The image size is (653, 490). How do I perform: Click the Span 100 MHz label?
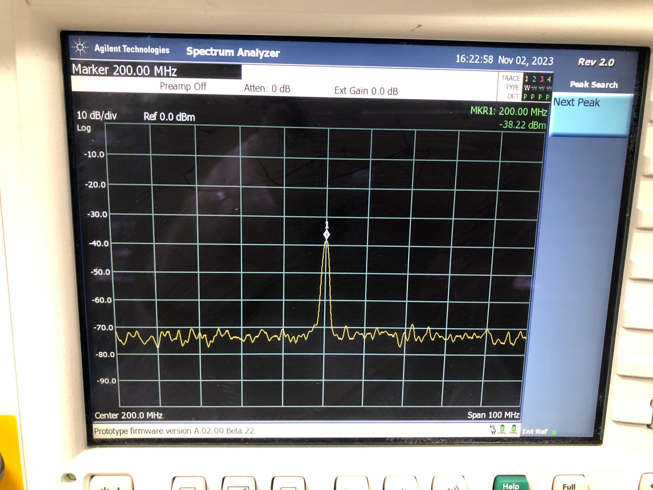pyautogui.click(x=493, y=415)
